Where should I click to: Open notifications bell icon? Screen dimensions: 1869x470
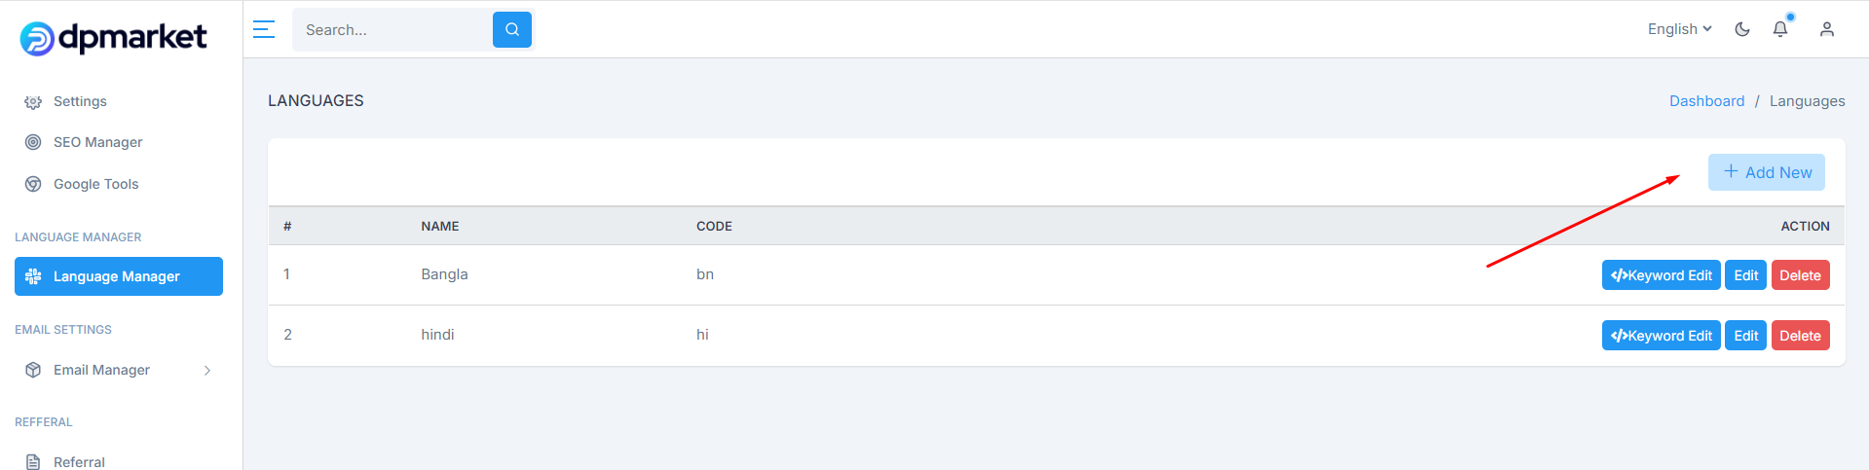pyautogui.click(x=1780, y=29)
